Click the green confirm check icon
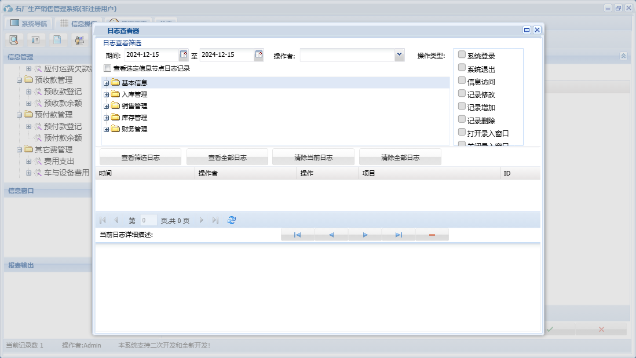This screenshot has height=358, width=636. (550, 329)
